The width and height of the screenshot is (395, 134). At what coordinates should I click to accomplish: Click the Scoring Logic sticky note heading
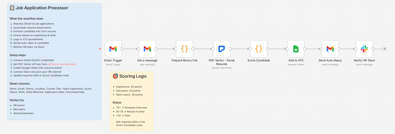[130, 76]
